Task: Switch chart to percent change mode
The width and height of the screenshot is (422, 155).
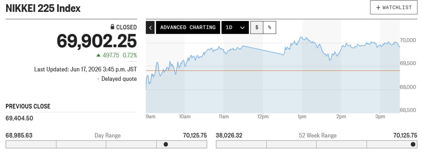Action: click(270, 27)
